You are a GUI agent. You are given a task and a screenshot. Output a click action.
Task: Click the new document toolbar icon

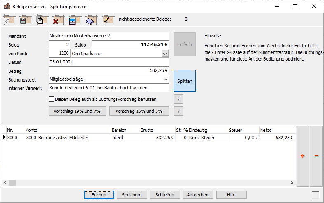coord(9,19)
